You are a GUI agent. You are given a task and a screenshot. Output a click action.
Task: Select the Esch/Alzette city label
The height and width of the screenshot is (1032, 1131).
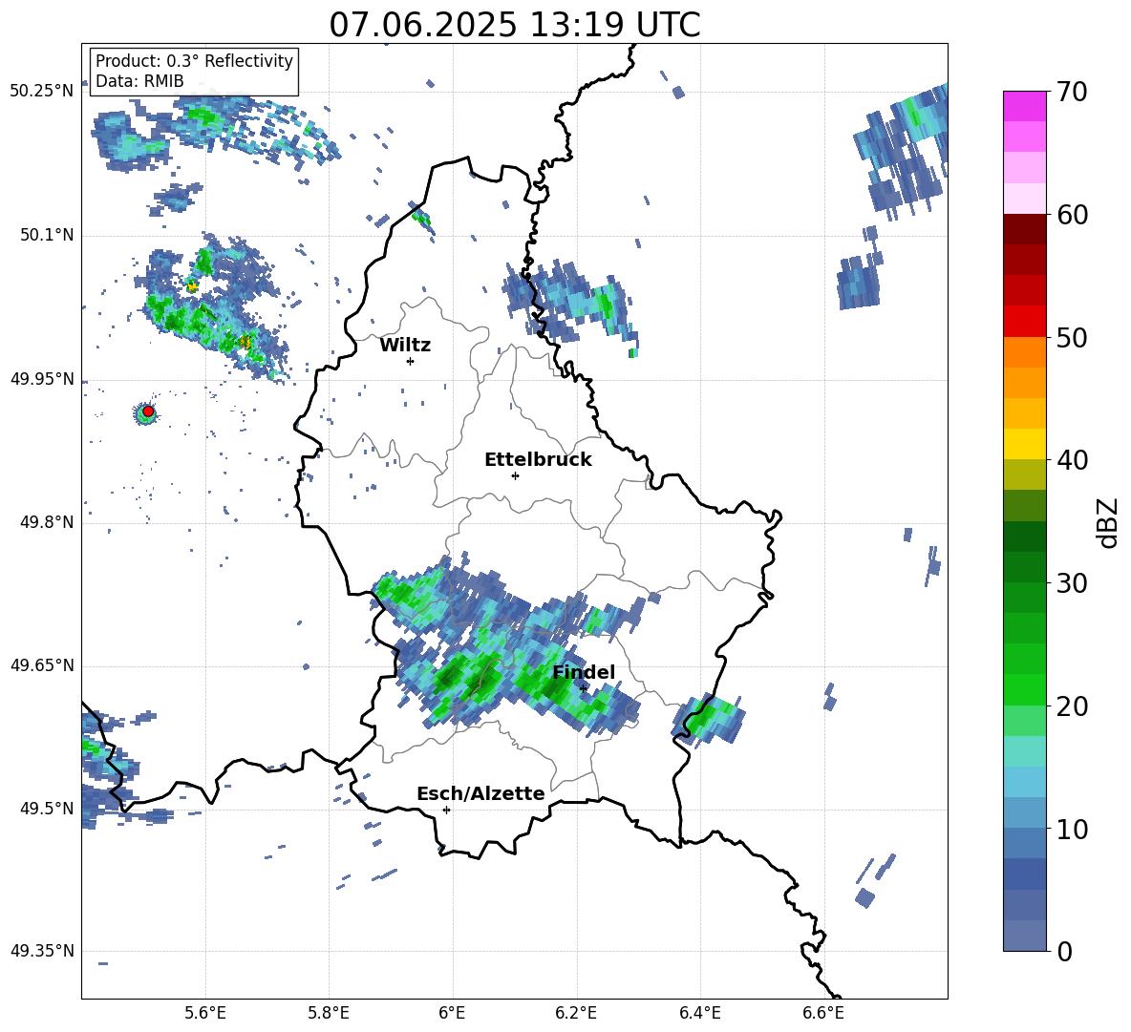(x=480, y=793)
